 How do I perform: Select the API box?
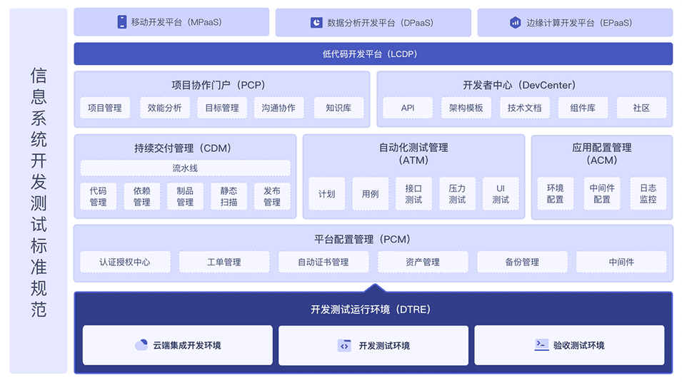408,108
